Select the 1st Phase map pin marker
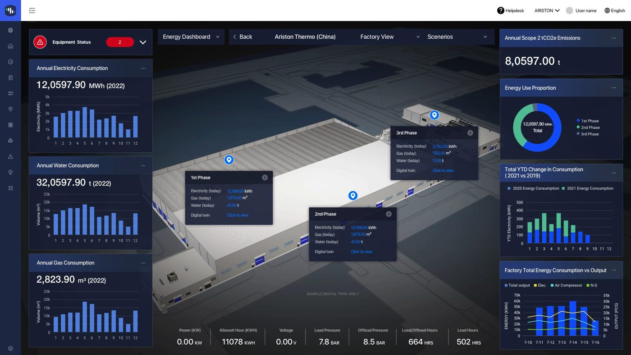Image resolution: width=631 pixels, height=355 pixels. click(229, 159)
